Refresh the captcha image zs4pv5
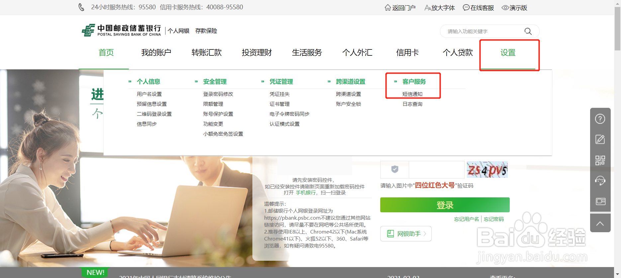 click(x=487, y=170)
